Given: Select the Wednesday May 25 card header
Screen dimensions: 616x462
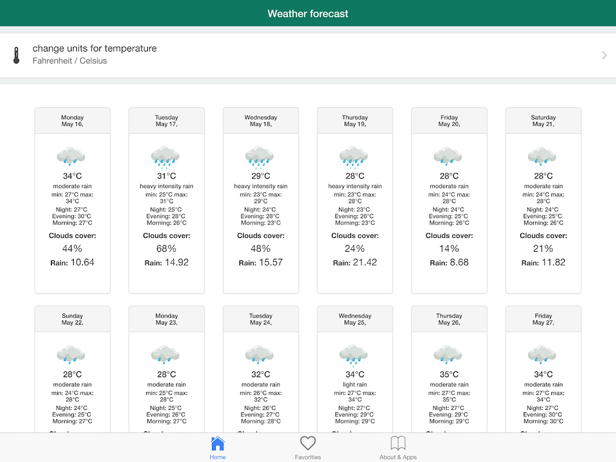Looking at the screenshot, I should click(x=355, y=319).
